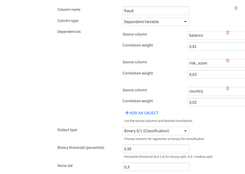Edit the correlation weight 0,01 field
The width and height of the screenshot is (245, 174).
pyautogui.click(x=216, y=47)
